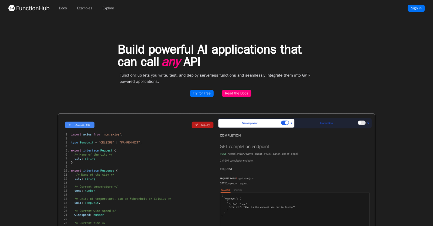Click the sparkle icon beside the Production toggle

[x=368, y=123]
